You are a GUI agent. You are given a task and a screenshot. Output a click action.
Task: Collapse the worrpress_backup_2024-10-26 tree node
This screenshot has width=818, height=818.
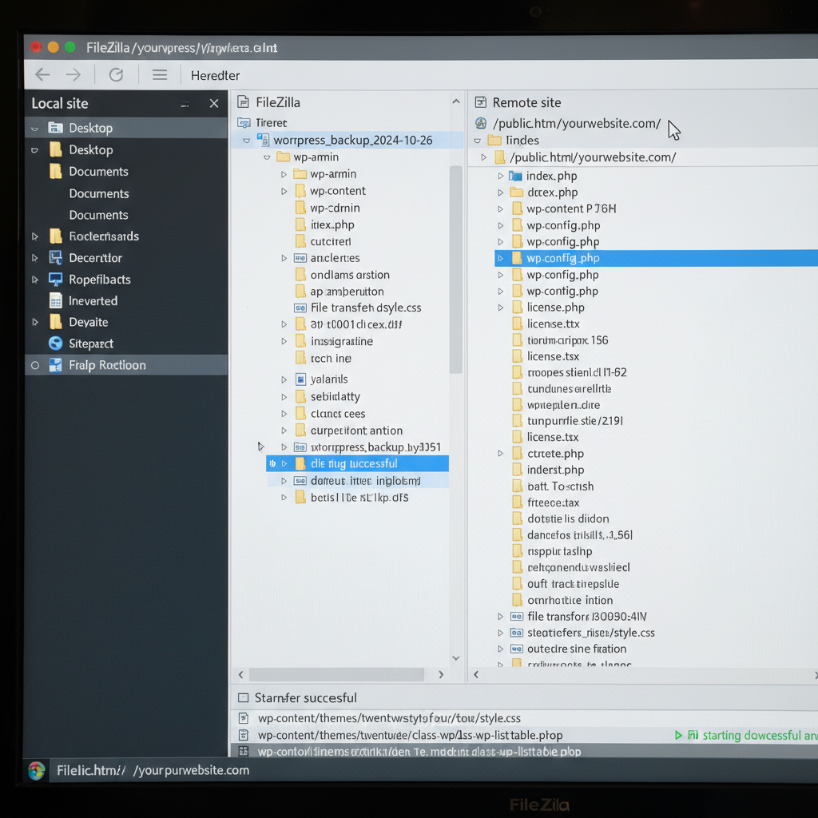(247, 141)
